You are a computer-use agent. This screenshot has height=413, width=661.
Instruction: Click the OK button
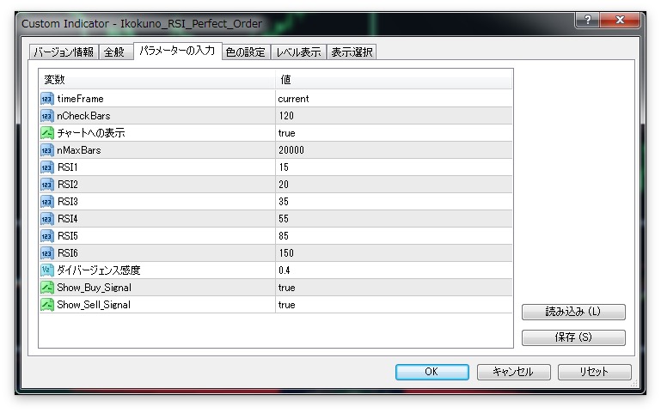click(431, 372)
